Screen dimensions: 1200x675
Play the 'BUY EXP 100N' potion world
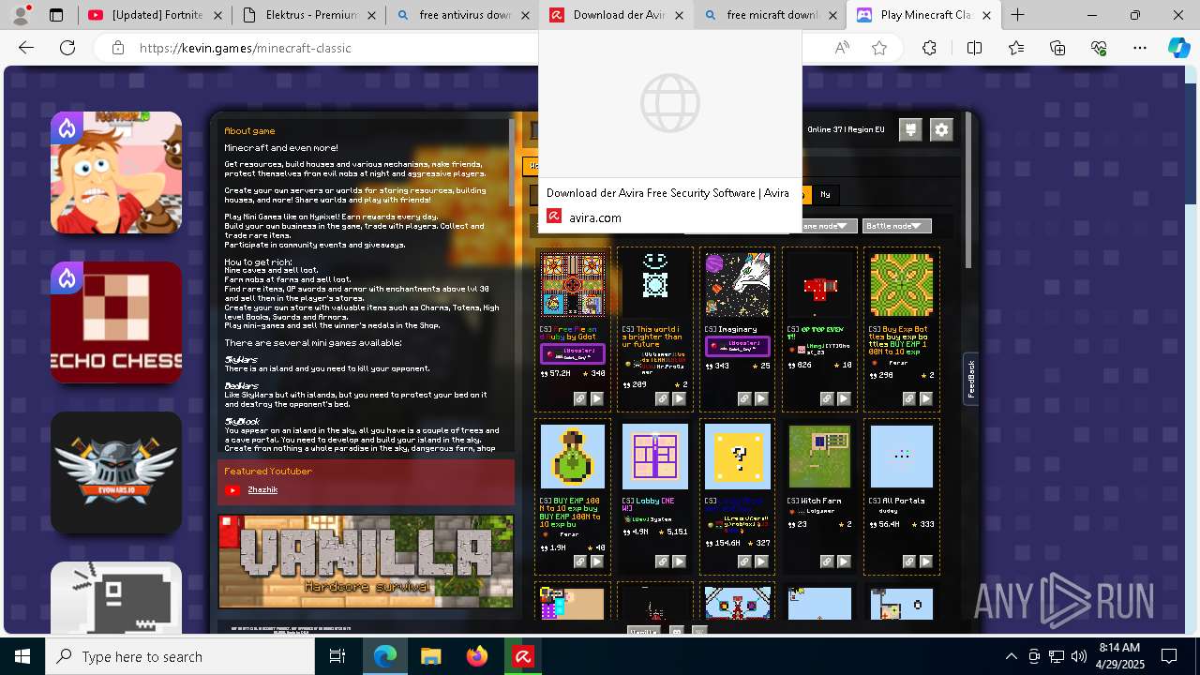(x=596, y=562)
